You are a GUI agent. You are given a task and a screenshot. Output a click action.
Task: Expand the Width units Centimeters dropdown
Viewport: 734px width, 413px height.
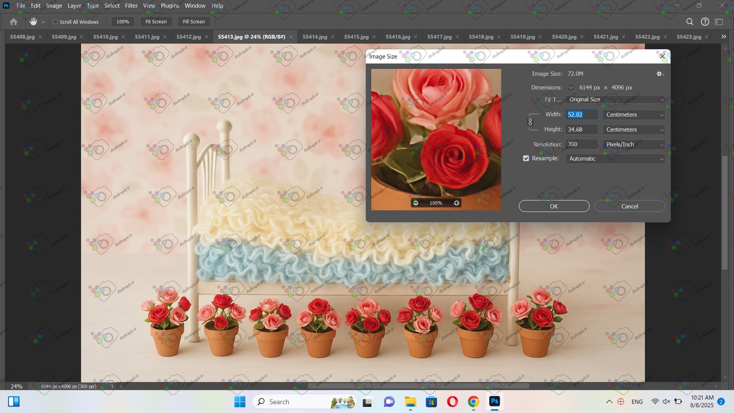point(634,115)
